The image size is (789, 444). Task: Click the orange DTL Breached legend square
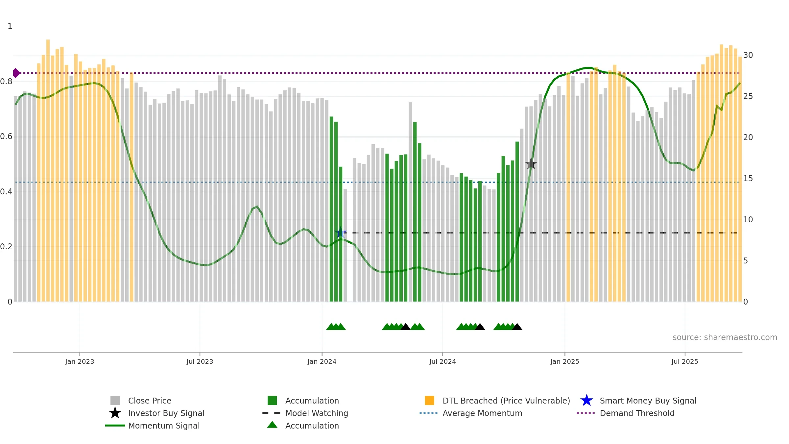point(429,400)
